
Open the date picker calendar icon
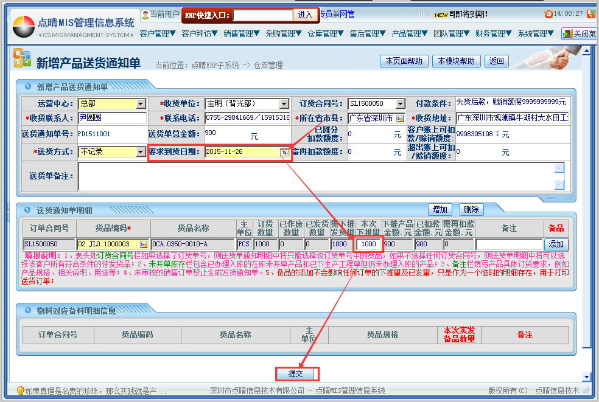[284, 152]
